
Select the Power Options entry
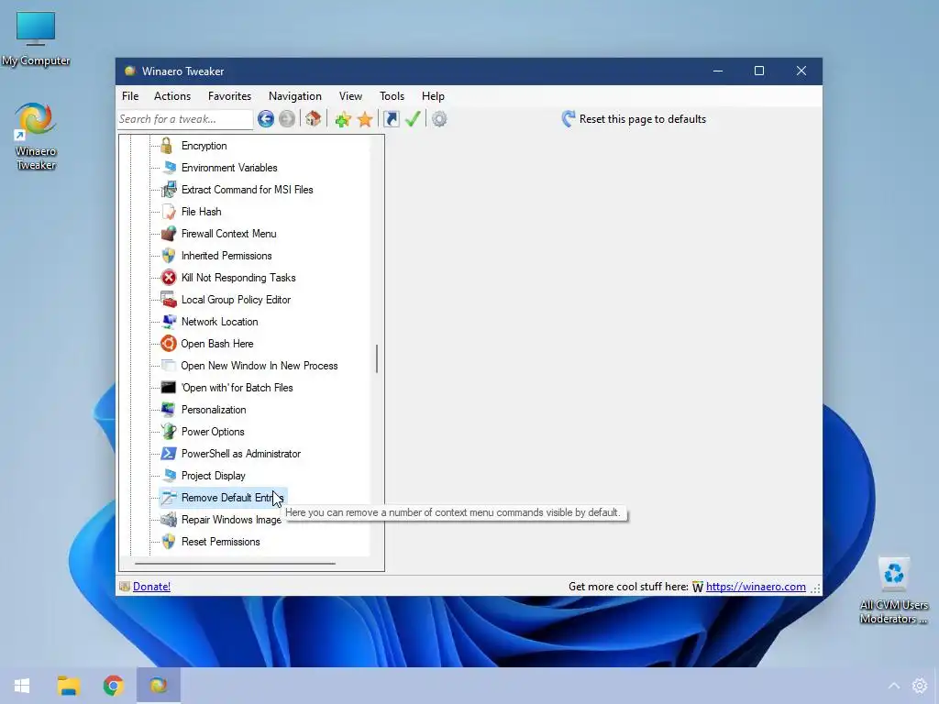pos(213,432)
